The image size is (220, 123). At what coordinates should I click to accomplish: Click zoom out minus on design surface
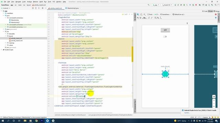[x=214, y=103]
